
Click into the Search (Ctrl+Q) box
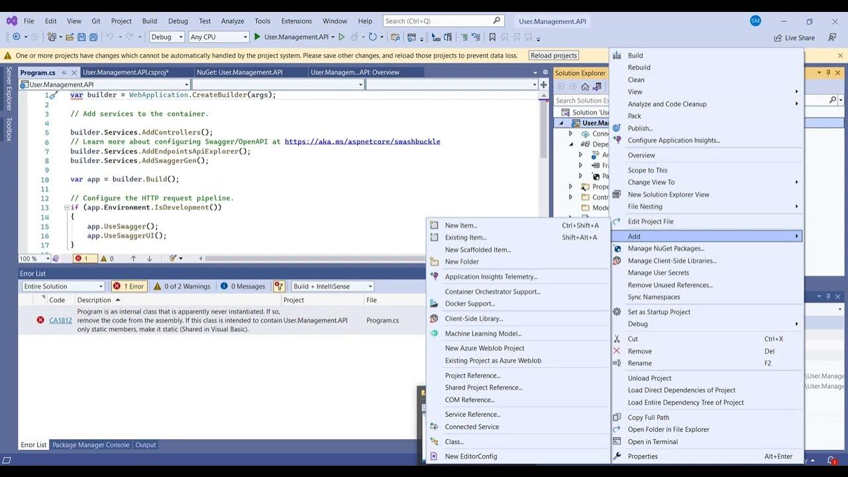point(445,21)
